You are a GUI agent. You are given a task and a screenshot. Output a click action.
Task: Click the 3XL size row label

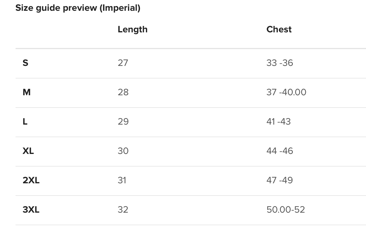[31, 210]
